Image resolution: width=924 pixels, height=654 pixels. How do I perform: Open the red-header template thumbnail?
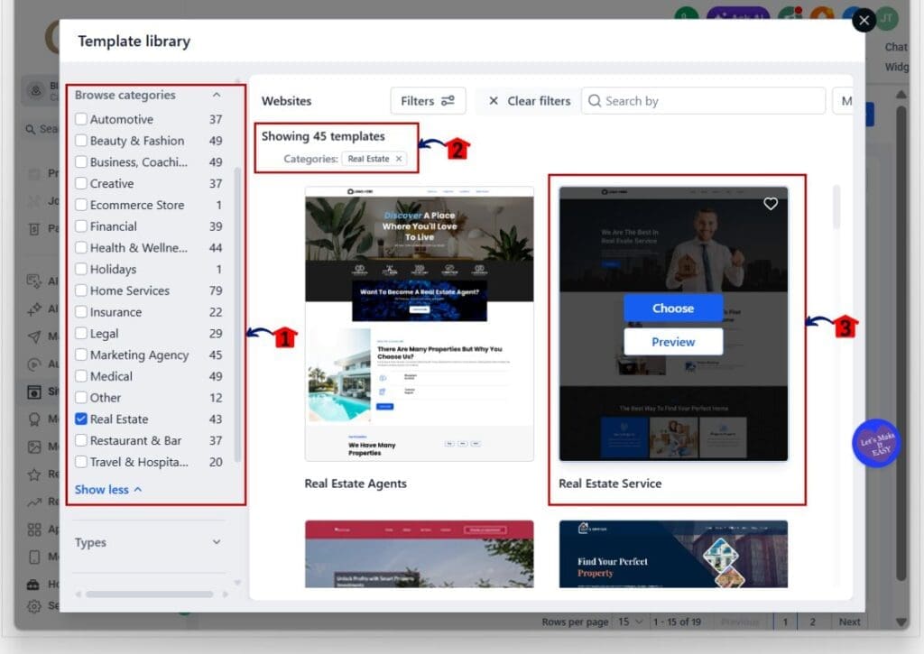[419, 554]
